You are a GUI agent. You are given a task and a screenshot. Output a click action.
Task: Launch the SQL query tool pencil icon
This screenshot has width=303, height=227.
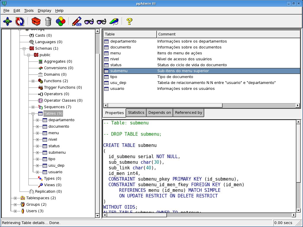(77, 21)
